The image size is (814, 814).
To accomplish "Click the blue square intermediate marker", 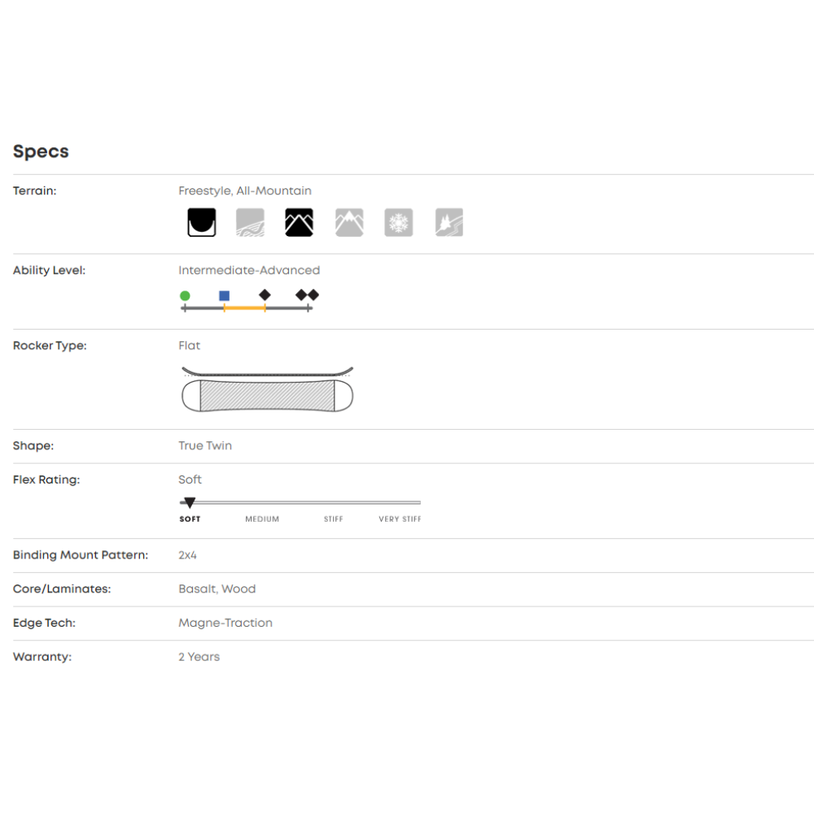I will tap(225, 295).
